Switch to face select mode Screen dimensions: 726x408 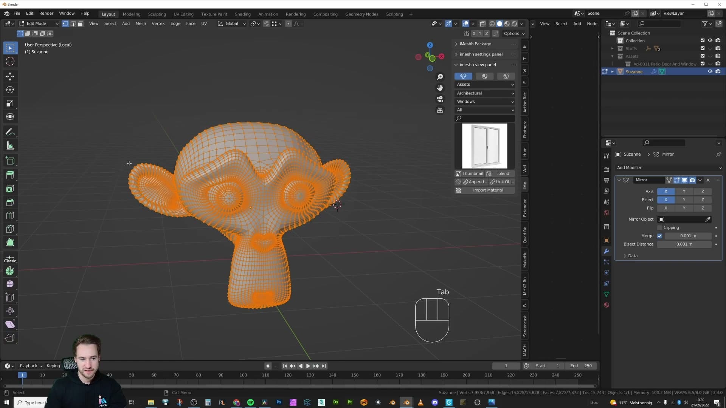80,24
